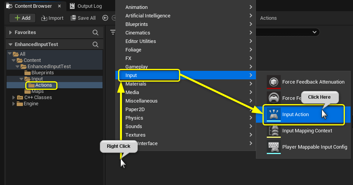Choose Player Mappable Input Config
353x185 pixels.
303,147
